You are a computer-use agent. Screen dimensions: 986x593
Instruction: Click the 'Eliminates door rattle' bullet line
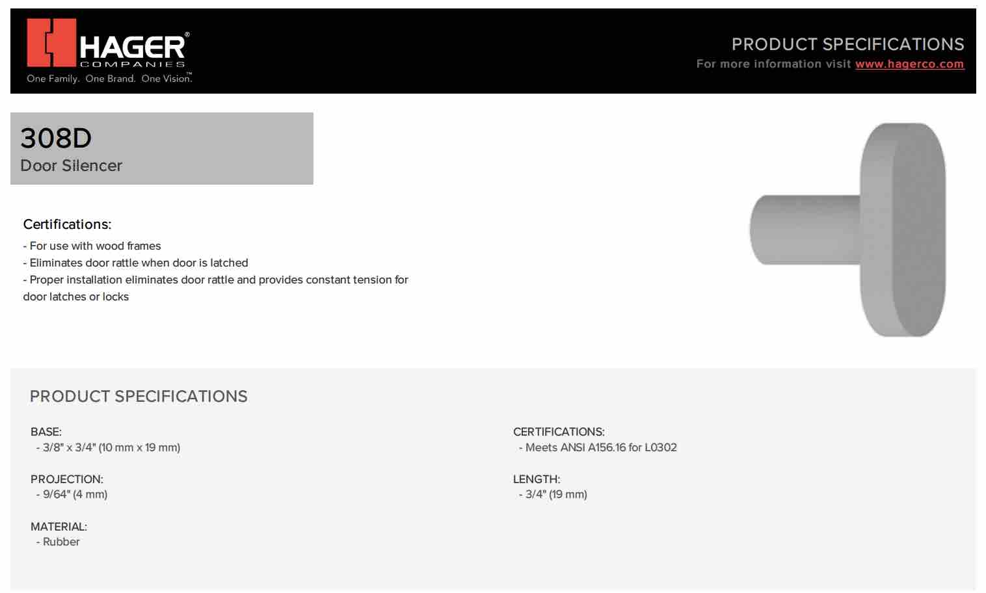tap(135, 263)
